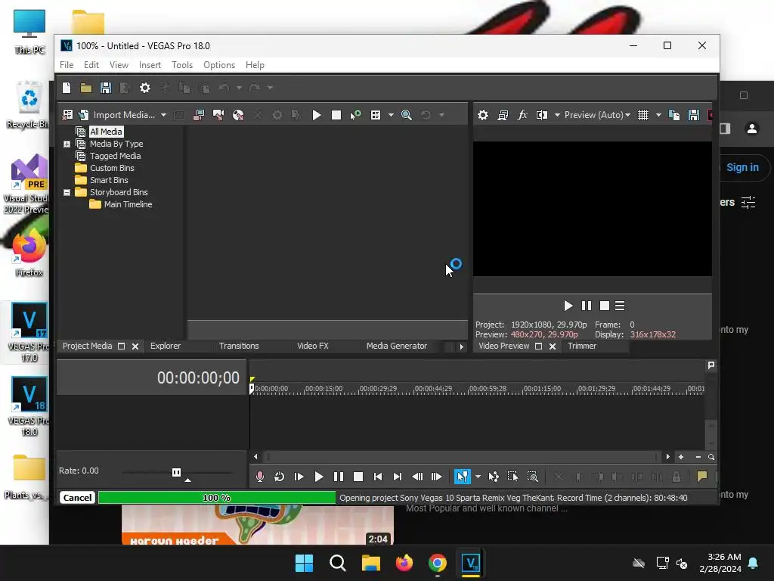This screenshot has width=774, height=581.
Task: Save preview snapshot to file
Action: pos(694,115)
